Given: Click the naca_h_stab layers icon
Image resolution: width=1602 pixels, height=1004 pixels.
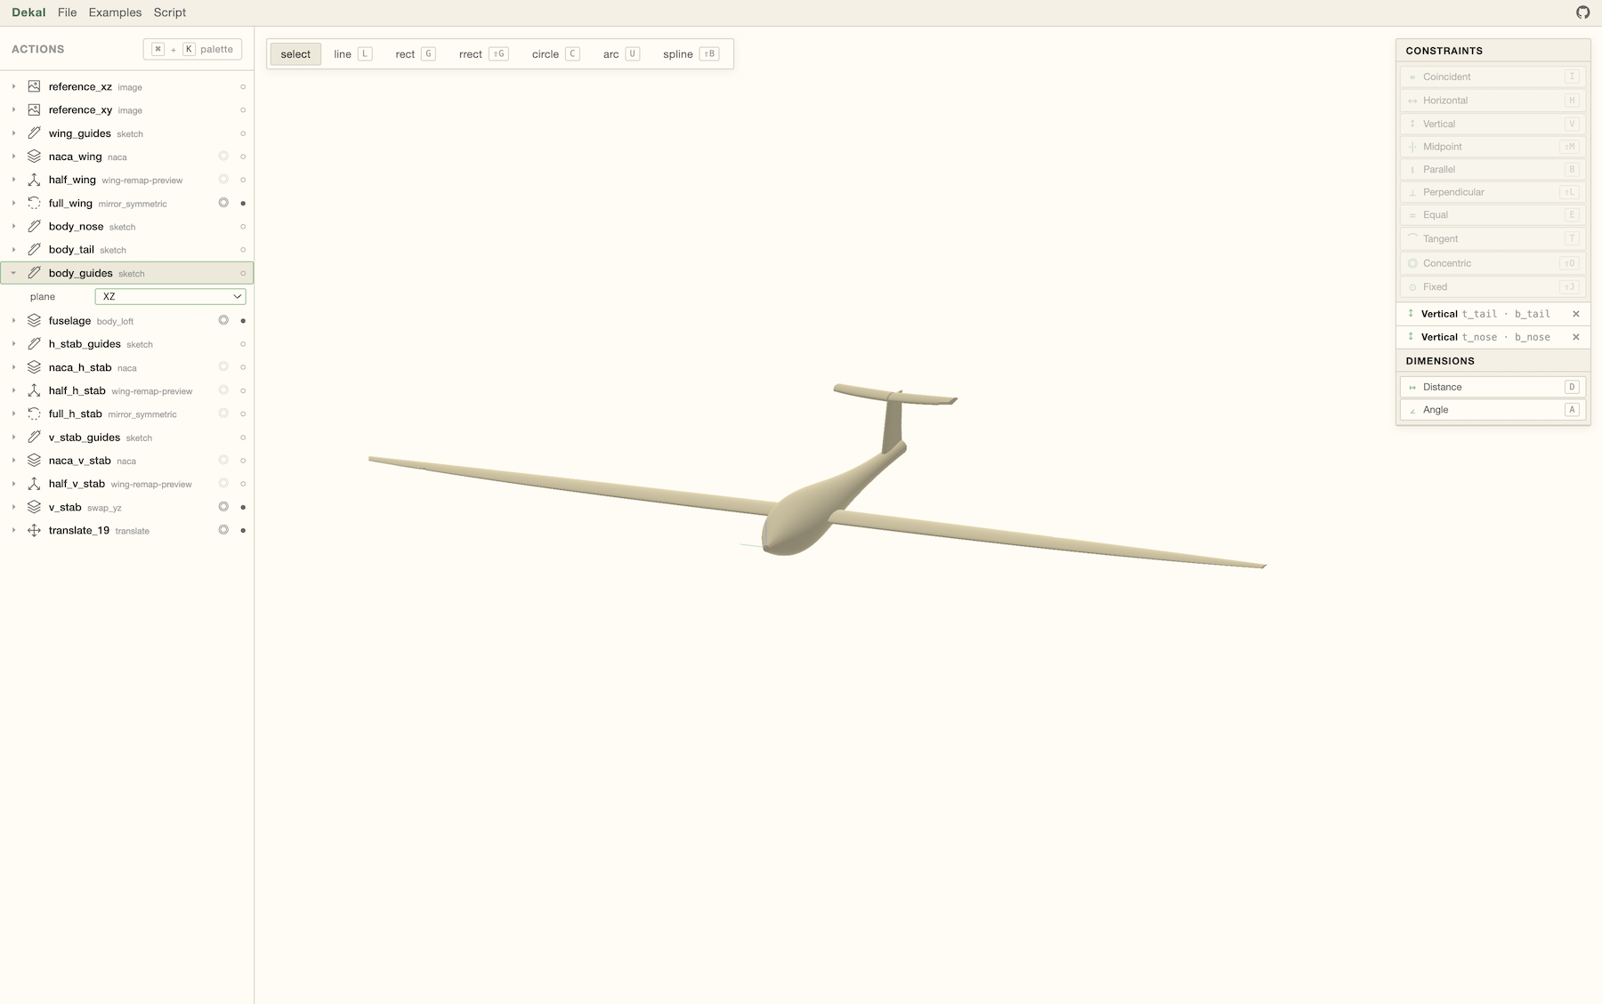Looking at the screenshot, I should [x=34, y=367].
